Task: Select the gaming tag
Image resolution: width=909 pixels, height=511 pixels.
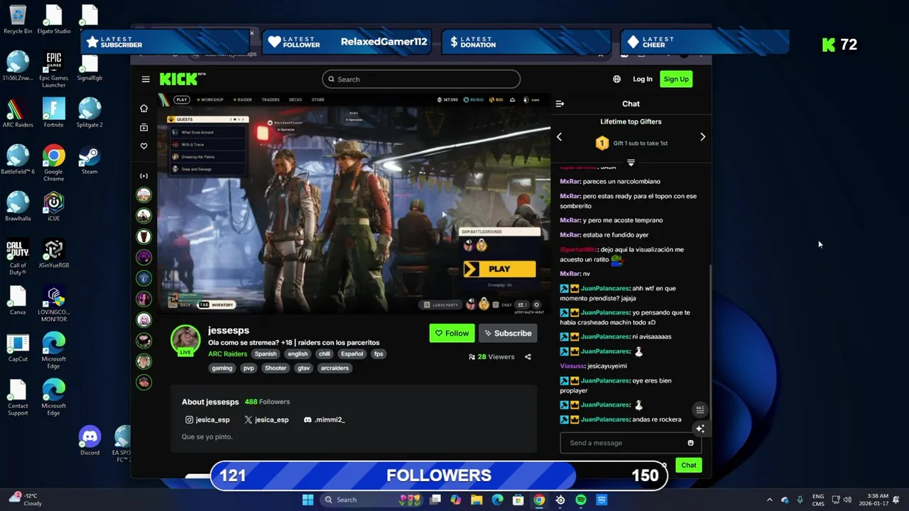Action: pyautogui.click(x=222, y=368)
